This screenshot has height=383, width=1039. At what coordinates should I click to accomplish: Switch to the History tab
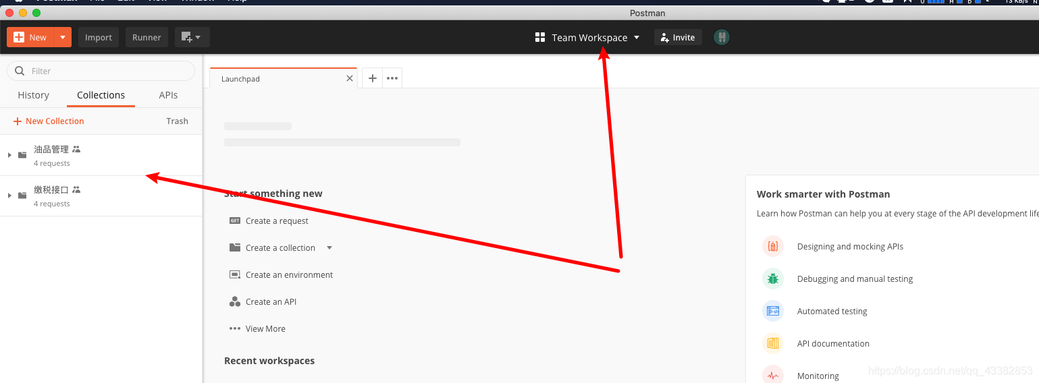click(33, 95)
